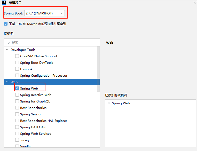Check Rest Repositories
This screenshot has height=151, width=197.
[17, 108]
